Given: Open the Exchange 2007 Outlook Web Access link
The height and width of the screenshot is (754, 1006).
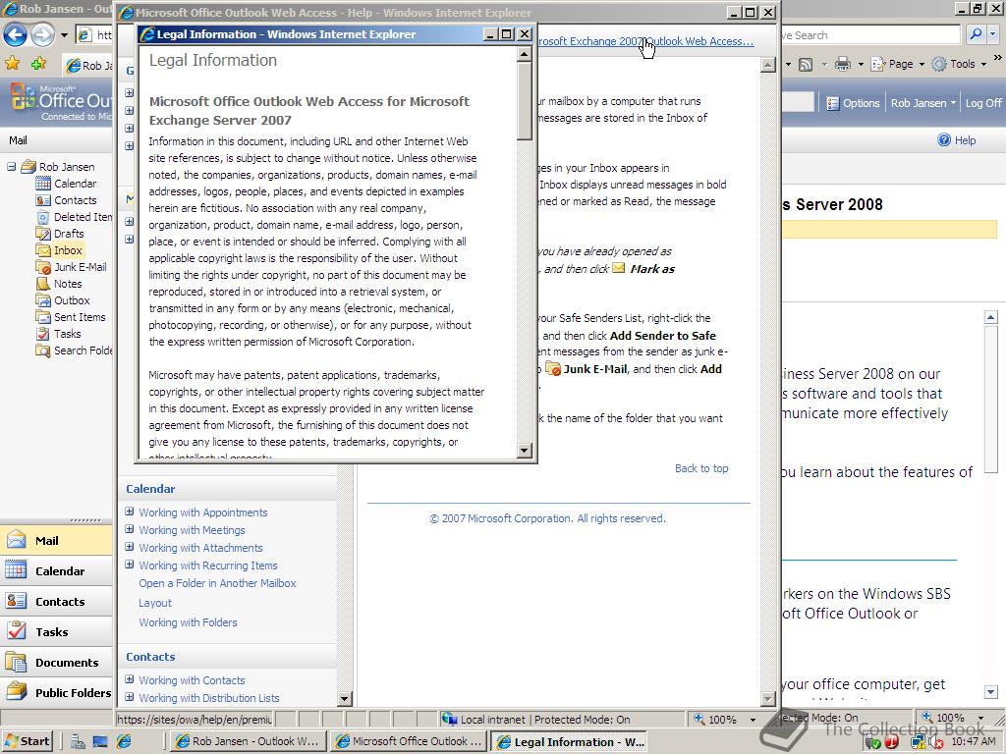Looking at the screenshot, I should click(x=644, y=41).
